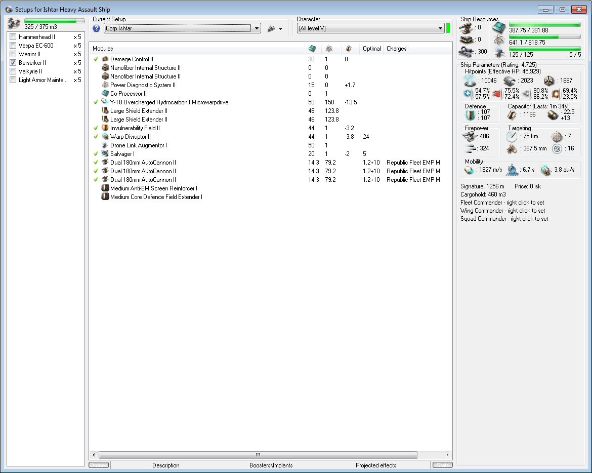Click the Fleet Commander setting line
The width and height of the screenshot is (592, 473).
tap(502, 203)
